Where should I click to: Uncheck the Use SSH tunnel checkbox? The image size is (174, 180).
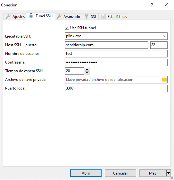point(67,28)
